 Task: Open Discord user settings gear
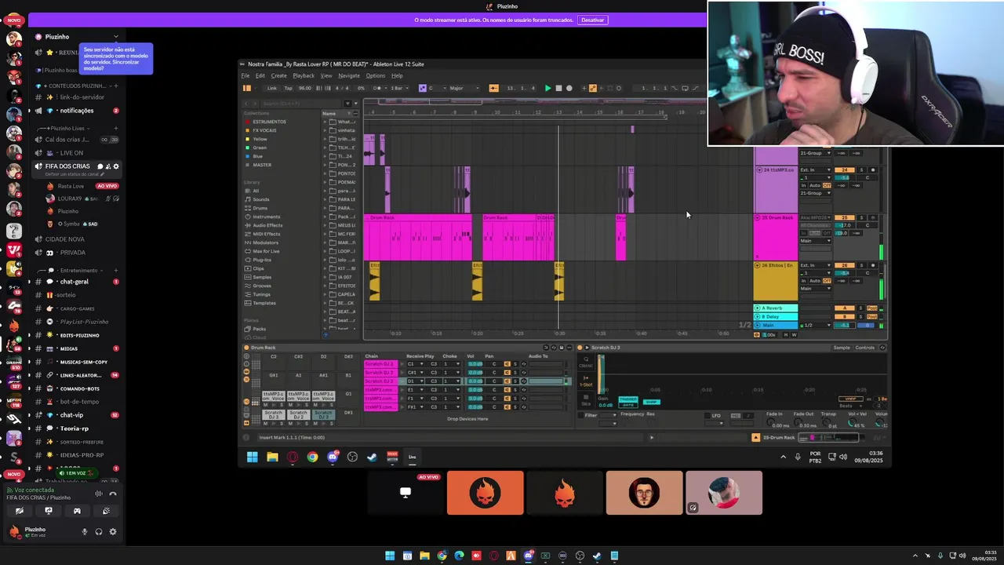click(113, 532)
